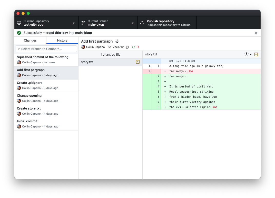Click Collin Capano avatar in commit header
This screenshot has height=198, width=275.
[x=83, y=47]
